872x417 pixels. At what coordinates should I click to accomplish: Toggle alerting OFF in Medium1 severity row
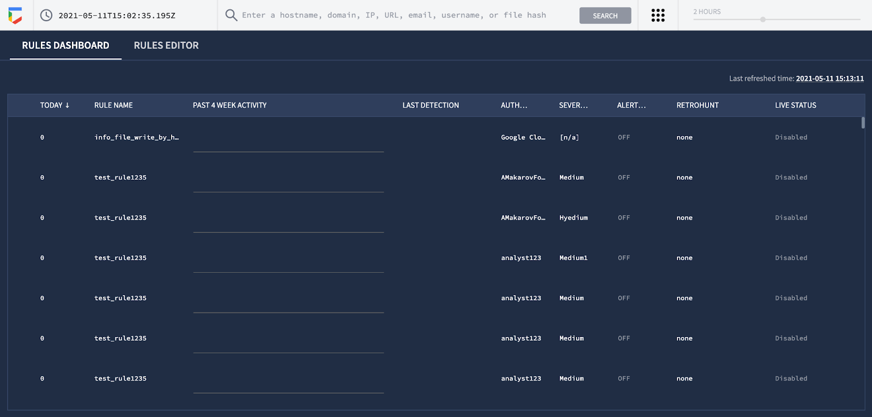click(x=624, y=258)
